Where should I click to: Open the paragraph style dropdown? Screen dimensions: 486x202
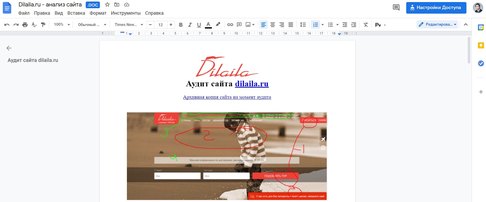point(92,25)
